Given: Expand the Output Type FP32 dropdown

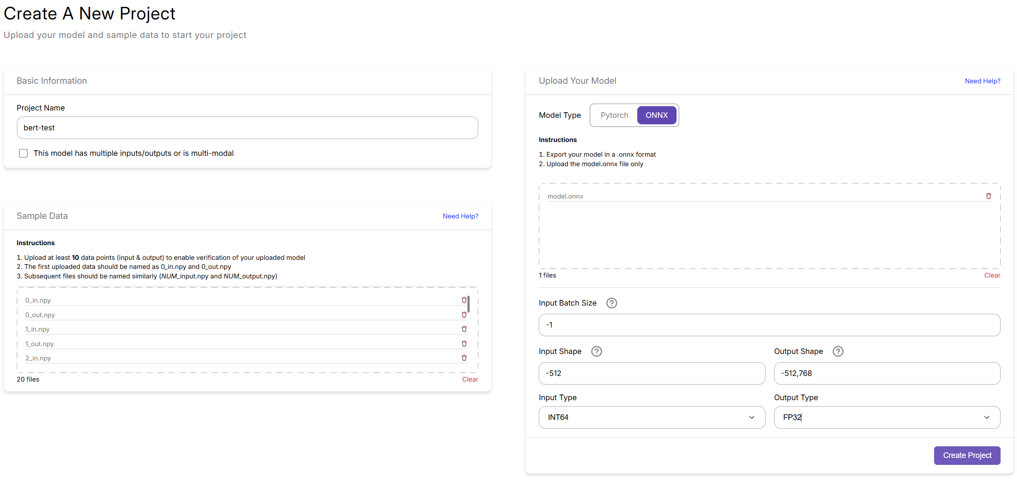Looking at the screenshot, I should [x=887, y=417].
